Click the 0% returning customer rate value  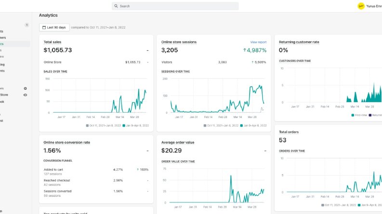(283, 50)
